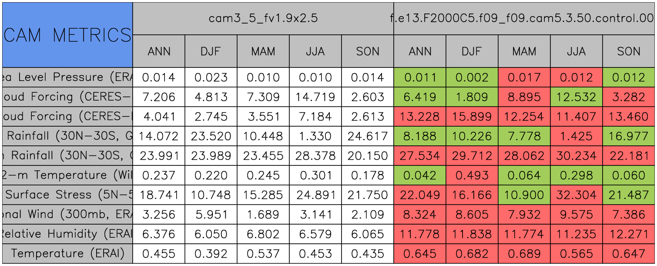The height and width of the screenshot is (266, 657).
Task: Select the red 0.493 cell
Action: point(472,175)
